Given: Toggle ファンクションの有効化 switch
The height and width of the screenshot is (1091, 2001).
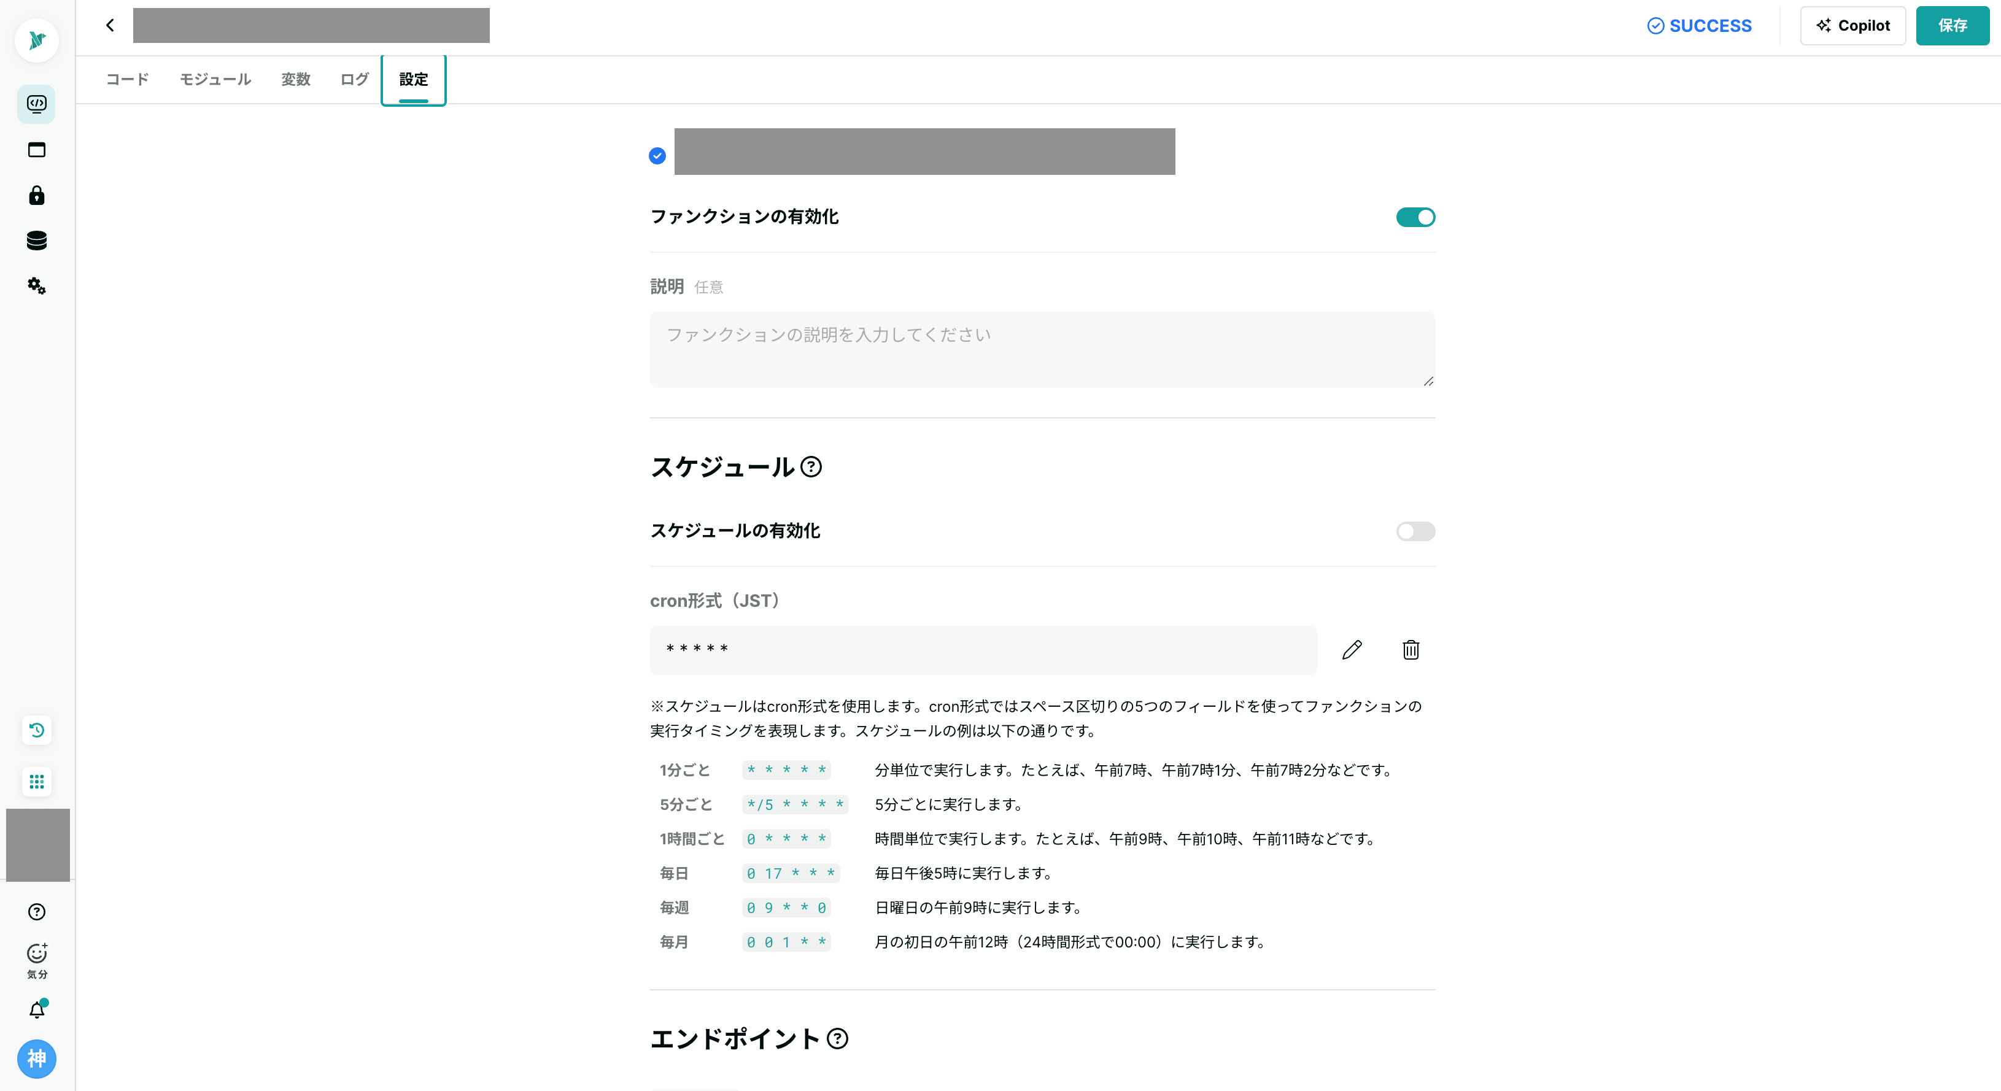Looking at the screenshot, I should pyautogui.click(x=1415, y=217).
